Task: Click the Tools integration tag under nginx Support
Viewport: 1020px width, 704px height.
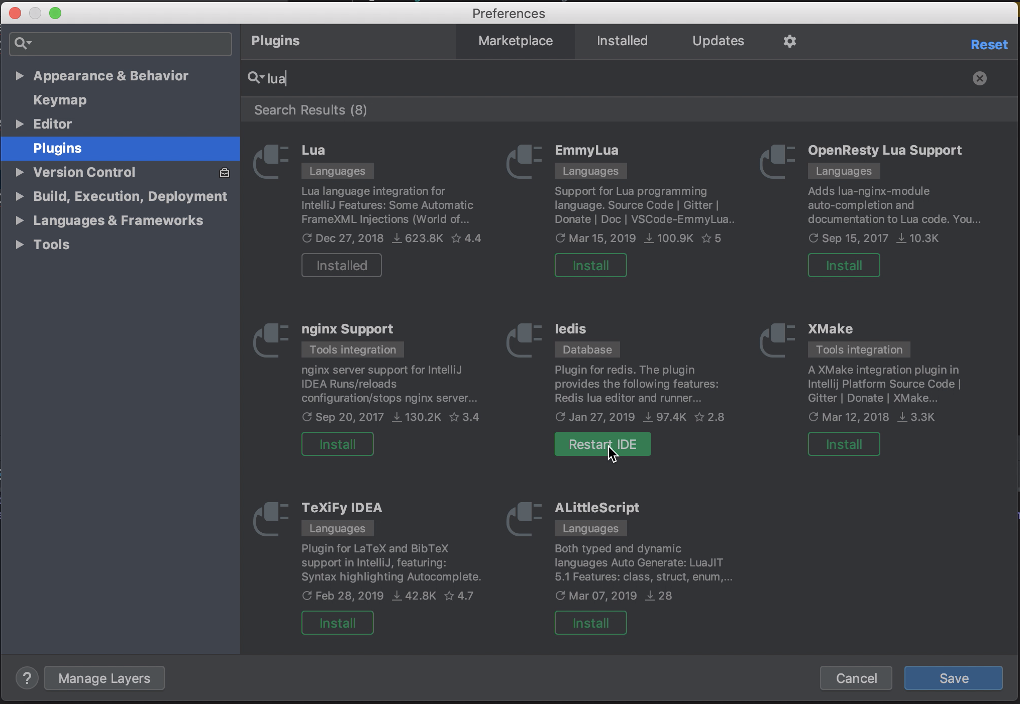Action: (x=353, y=349)
